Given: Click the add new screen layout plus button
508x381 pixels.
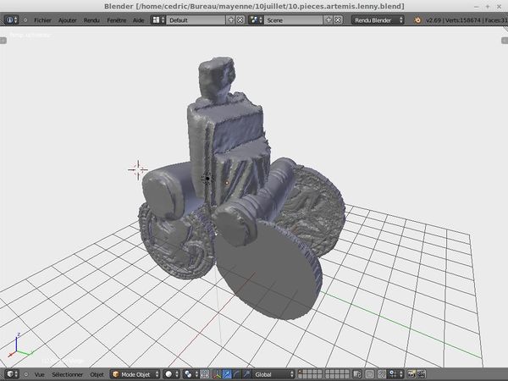Looking at the screenshot, I should click(x=231, y=19).
